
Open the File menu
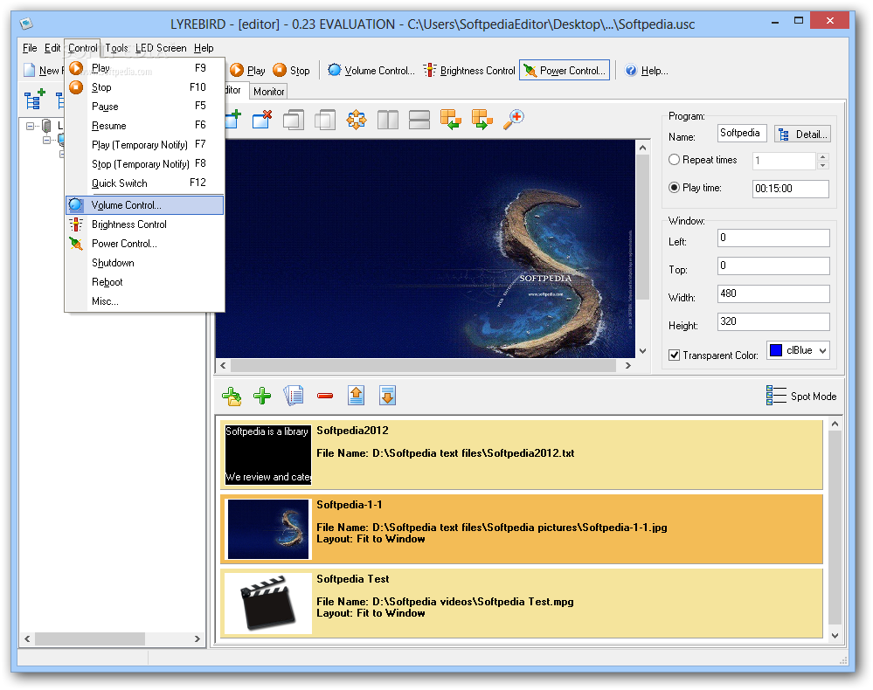(x=30, y=48)
